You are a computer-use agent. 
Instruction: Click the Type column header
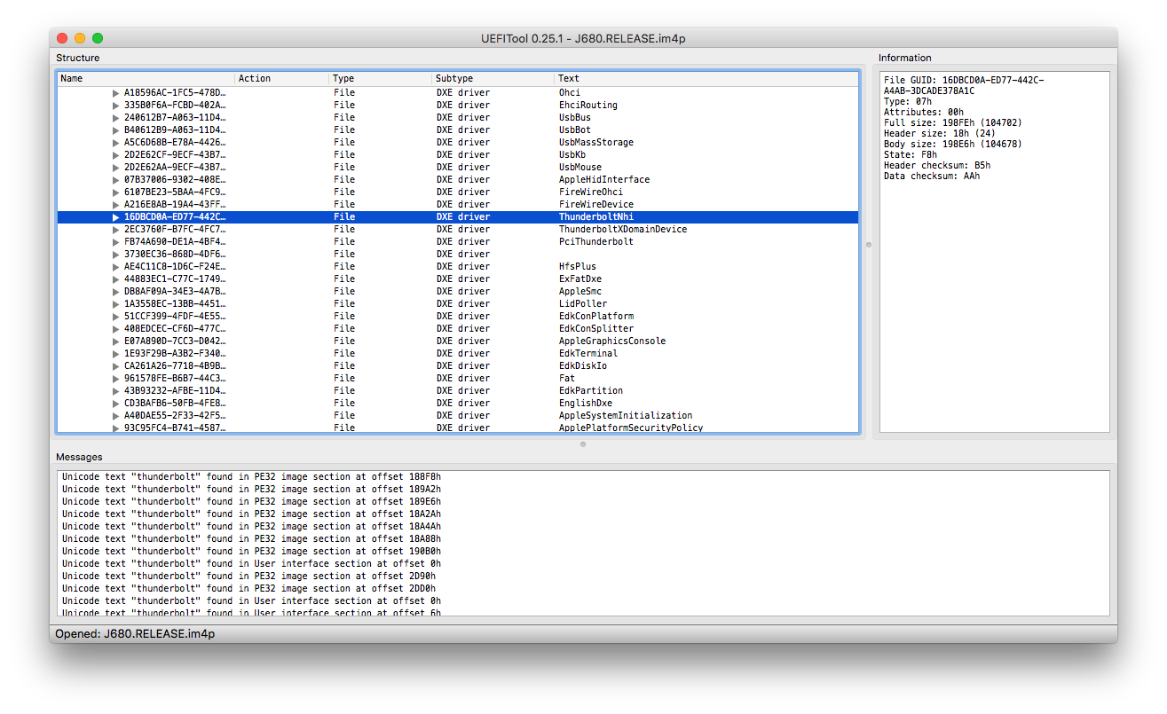click(381, 79)
